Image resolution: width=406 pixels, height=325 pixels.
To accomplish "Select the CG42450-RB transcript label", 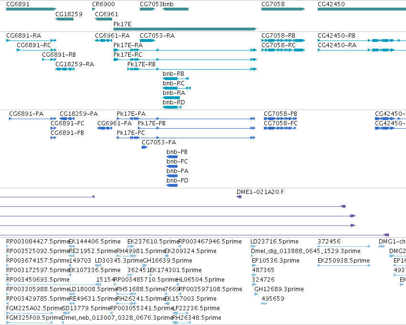I will point(337,35).
